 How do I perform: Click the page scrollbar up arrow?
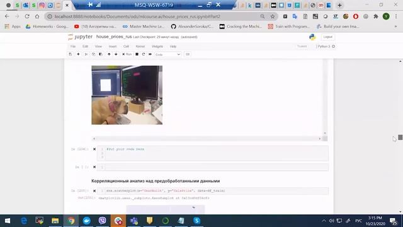(x=400, y=62)
